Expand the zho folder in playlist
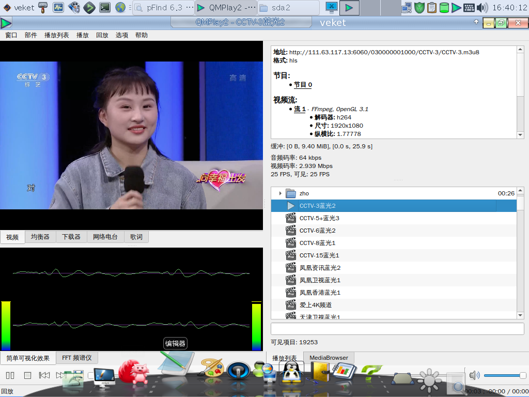529x397 pixels. click(x=280, y=193)
